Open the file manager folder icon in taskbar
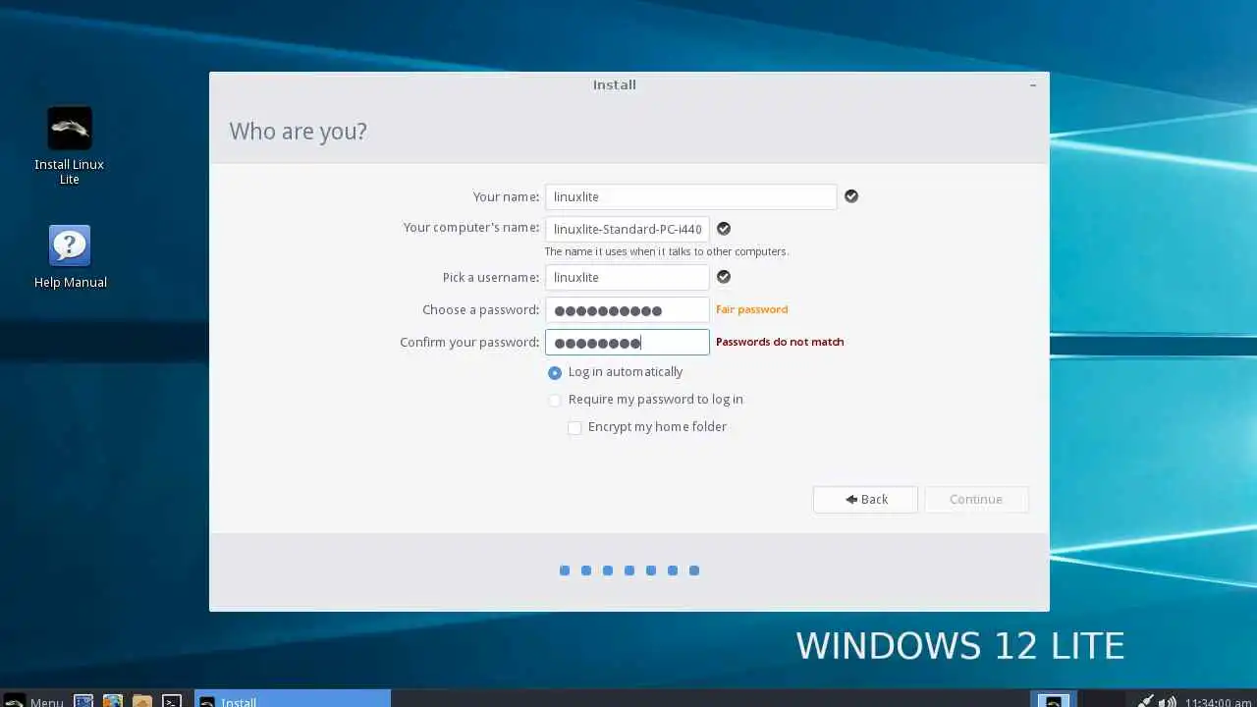The height and width of the screenshot is (707, 1257). click(142, 701)
